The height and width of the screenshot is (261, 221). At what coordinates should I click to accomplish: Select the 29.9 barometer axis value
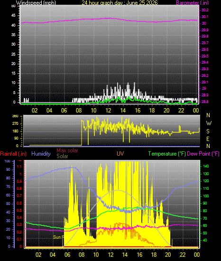[205, 30]
